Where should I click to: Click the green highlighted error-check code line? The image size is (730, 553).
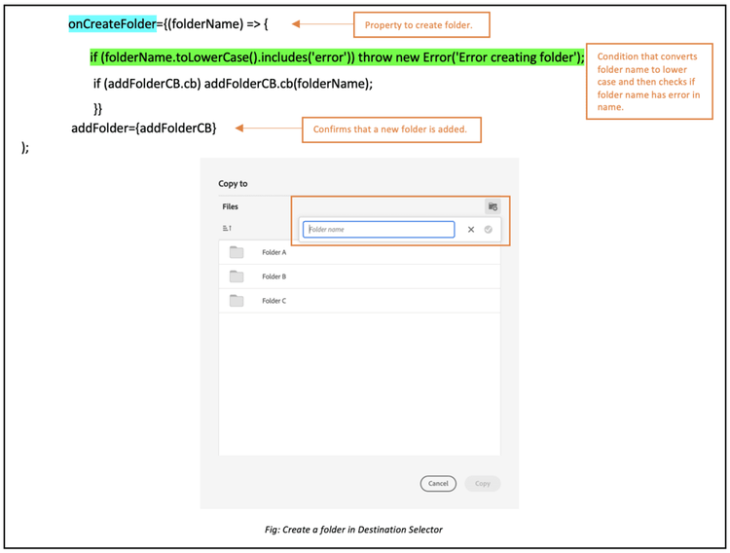tap(337, 57)
